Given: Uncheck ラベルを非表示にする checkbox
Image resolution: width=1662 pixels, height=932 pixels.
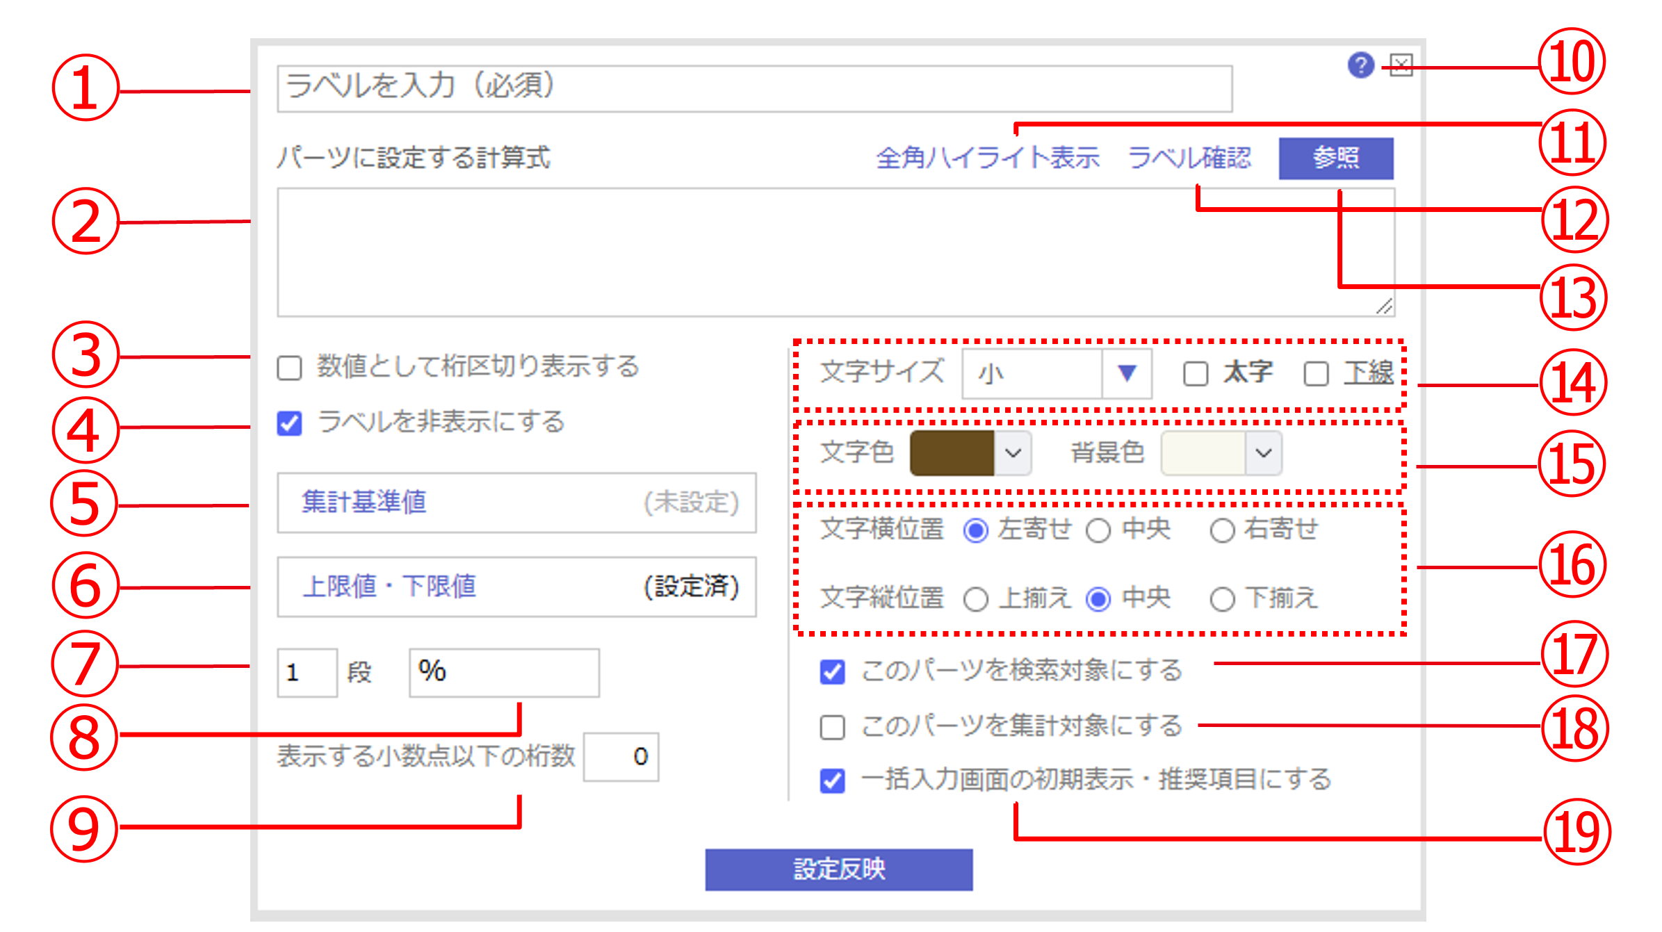Looking at the screenshot, I should 290,423.
